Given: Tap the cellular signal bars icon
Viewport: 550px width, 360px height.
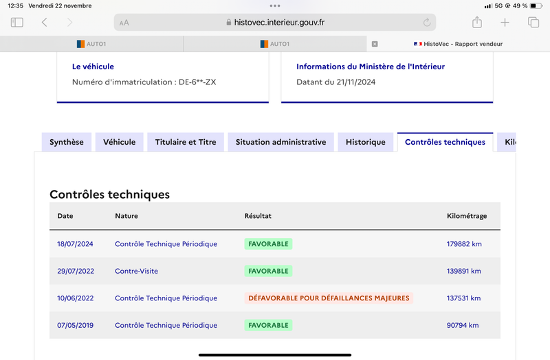Looking at the screenshot, I should pyautogui.click(x=488, y=6).
